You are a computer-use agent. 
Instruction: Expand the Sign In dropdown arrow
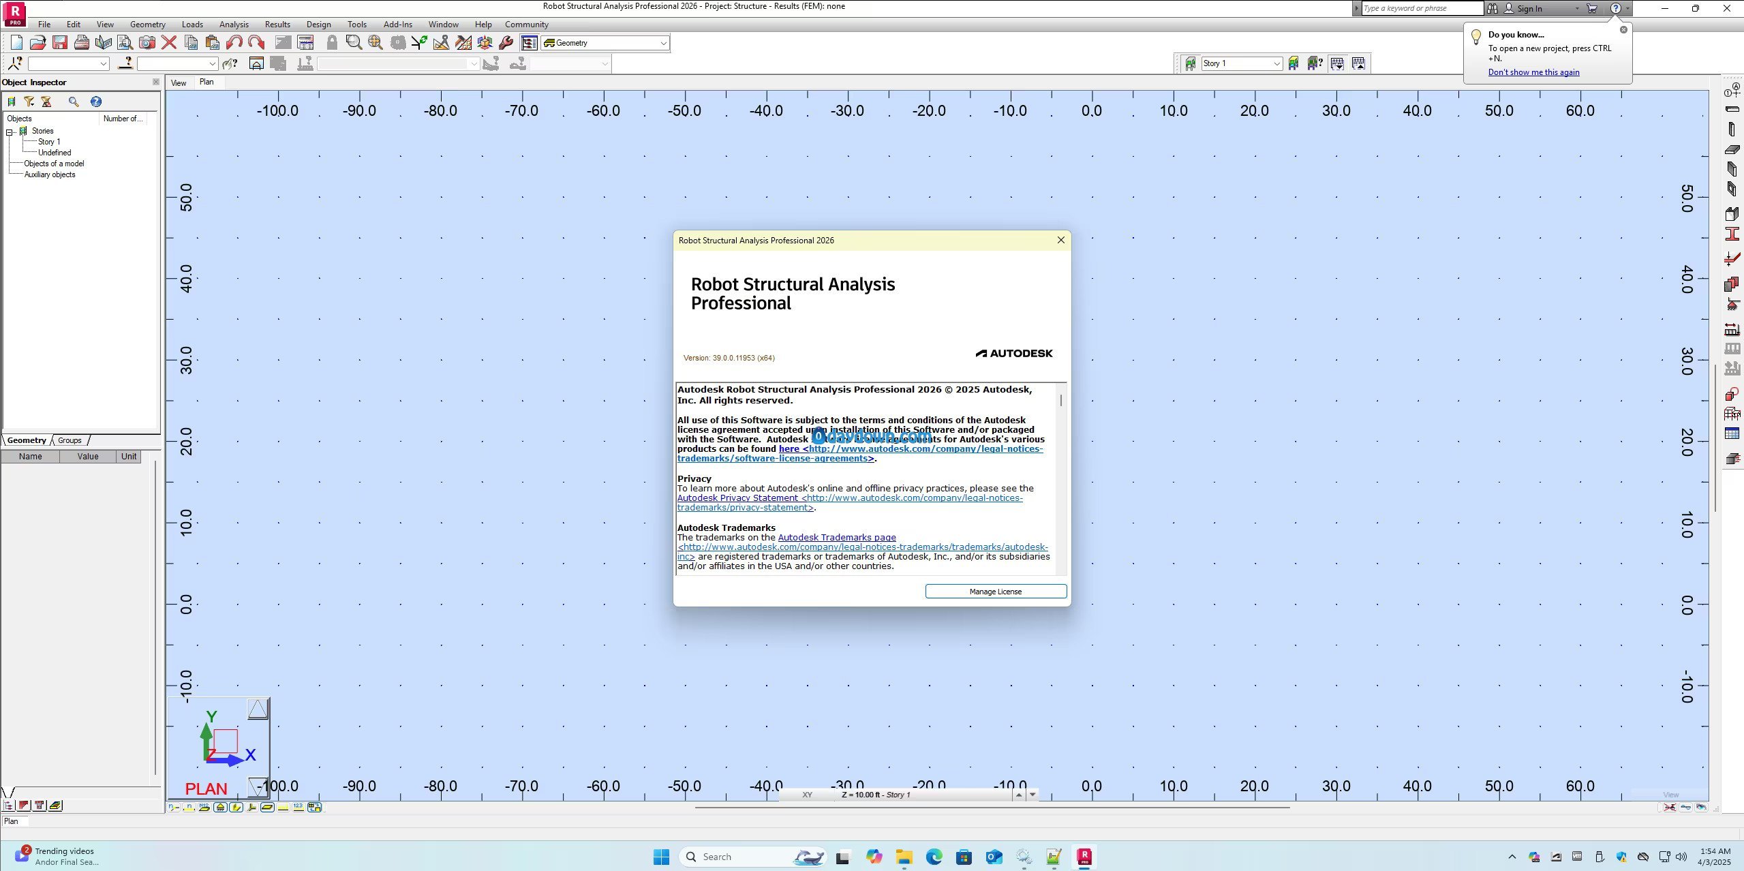(1576, 8)
